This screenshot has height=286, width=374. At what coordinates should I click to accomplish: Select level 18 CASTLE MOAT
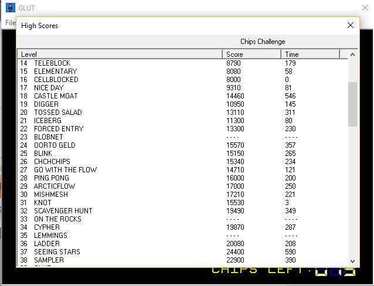(x=55, y=96)
